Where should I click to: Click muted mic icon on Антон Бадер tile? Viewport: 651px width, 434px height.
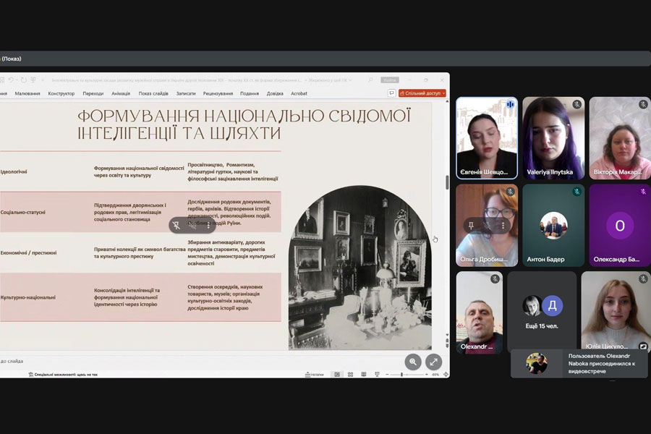point(576,192)
